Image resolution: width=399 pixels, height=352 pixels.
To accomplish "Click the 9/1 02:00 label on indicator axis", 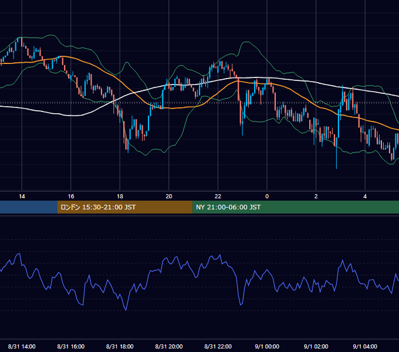I will (316, 346).
